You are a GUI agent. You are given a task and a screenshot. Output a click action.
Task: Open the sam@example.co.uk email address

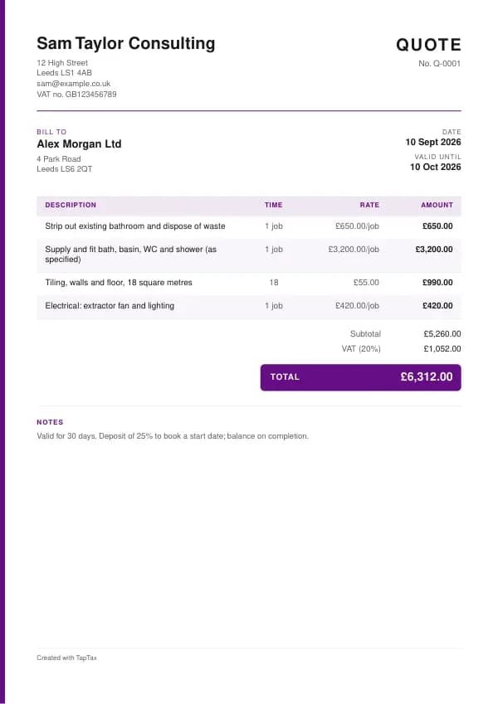pos(74,84)
